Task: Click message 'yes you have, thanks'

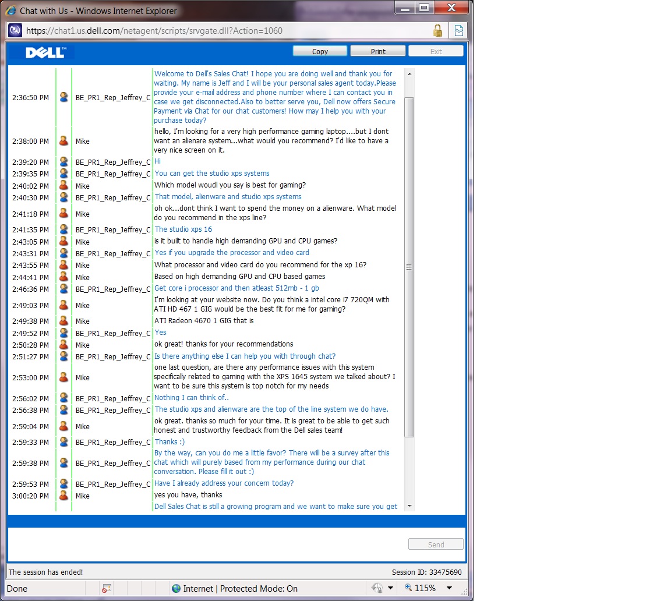Action: tap(188, 495)
